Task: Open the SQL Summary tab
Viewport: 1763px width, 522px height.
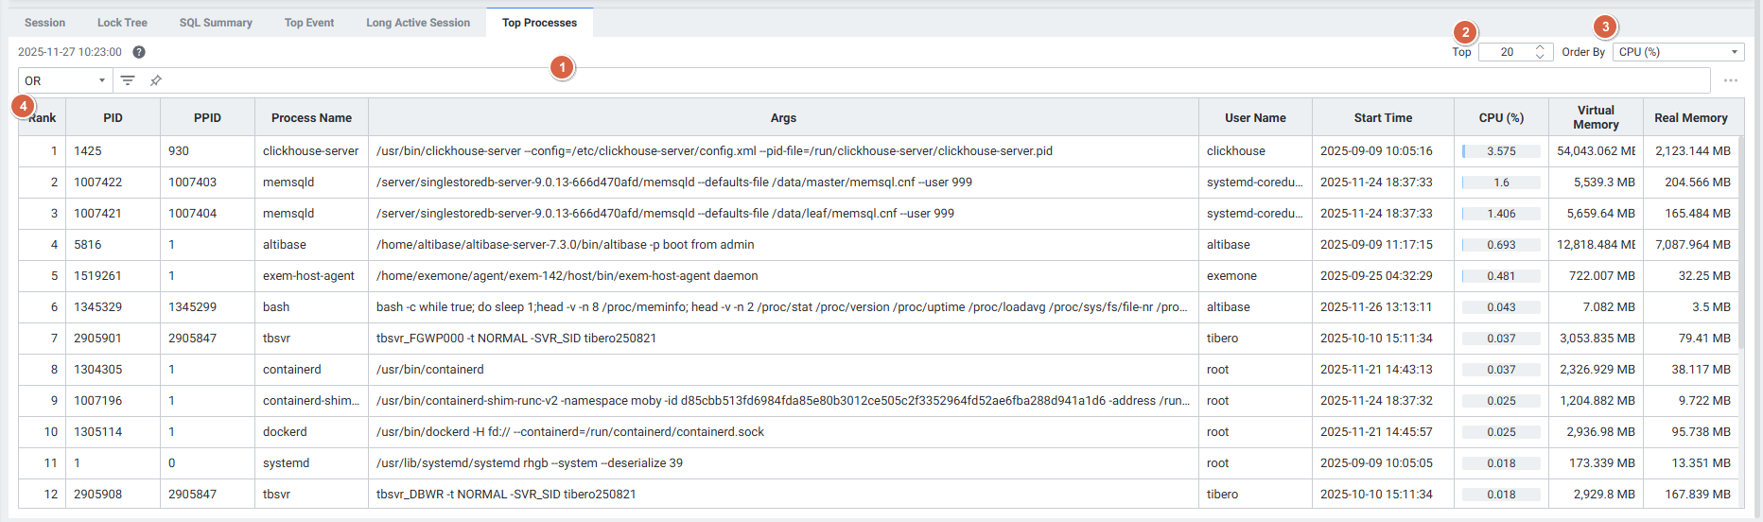Action: (216, 23)
